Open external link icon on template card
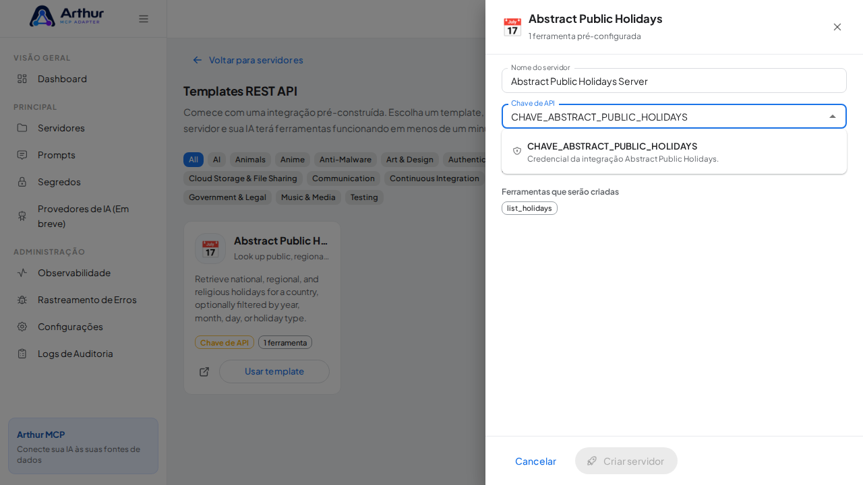 204,372
